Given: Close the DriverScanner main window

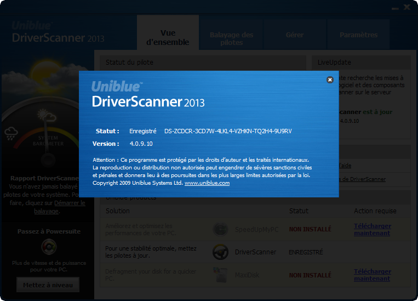Looking at the screenshot, I should 407,7.
